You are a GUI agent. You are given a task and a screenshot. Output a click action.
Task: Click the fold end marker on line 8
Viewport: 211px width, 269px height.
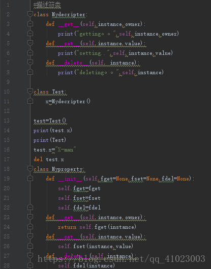pyautogui.click(x=30, y=72)
